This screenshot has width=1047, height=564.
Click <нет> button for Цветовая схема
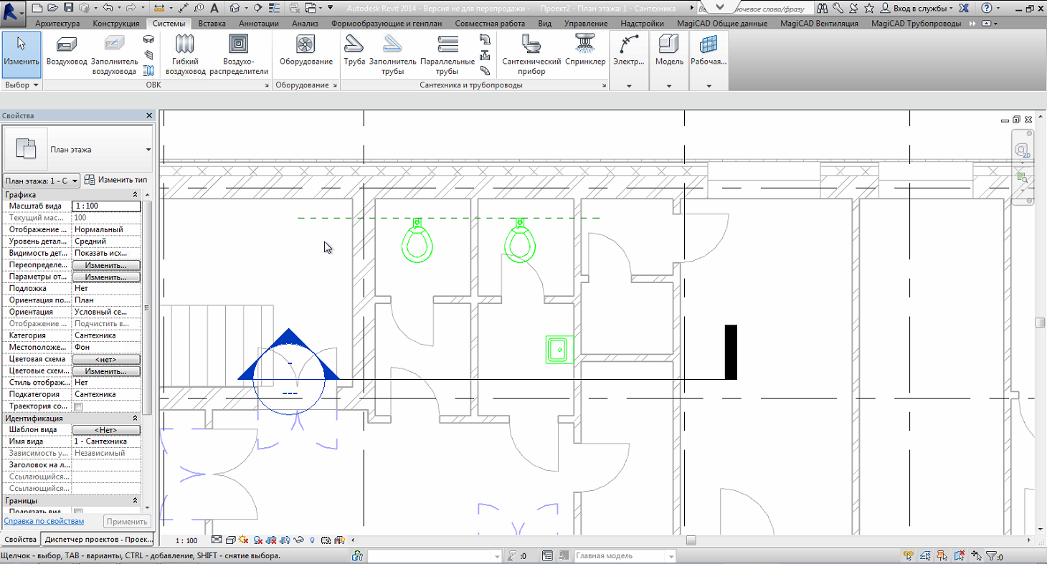[106, 359]
